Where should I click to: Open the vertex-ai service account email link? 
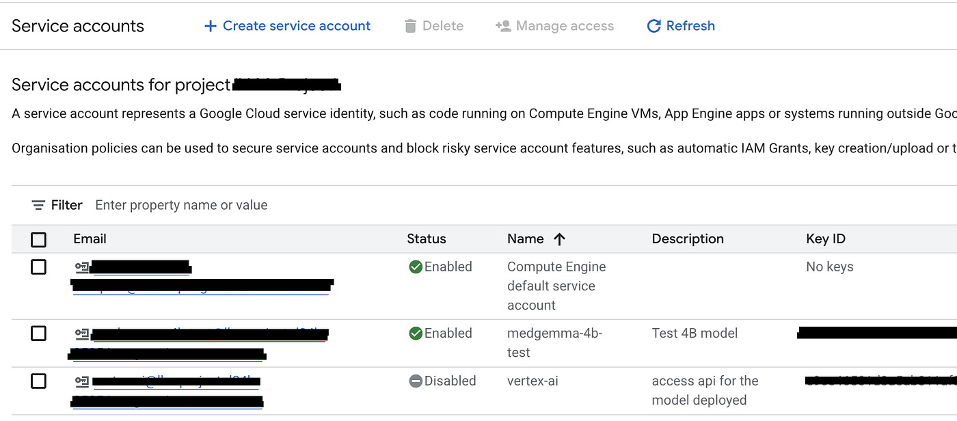[167, 392]
